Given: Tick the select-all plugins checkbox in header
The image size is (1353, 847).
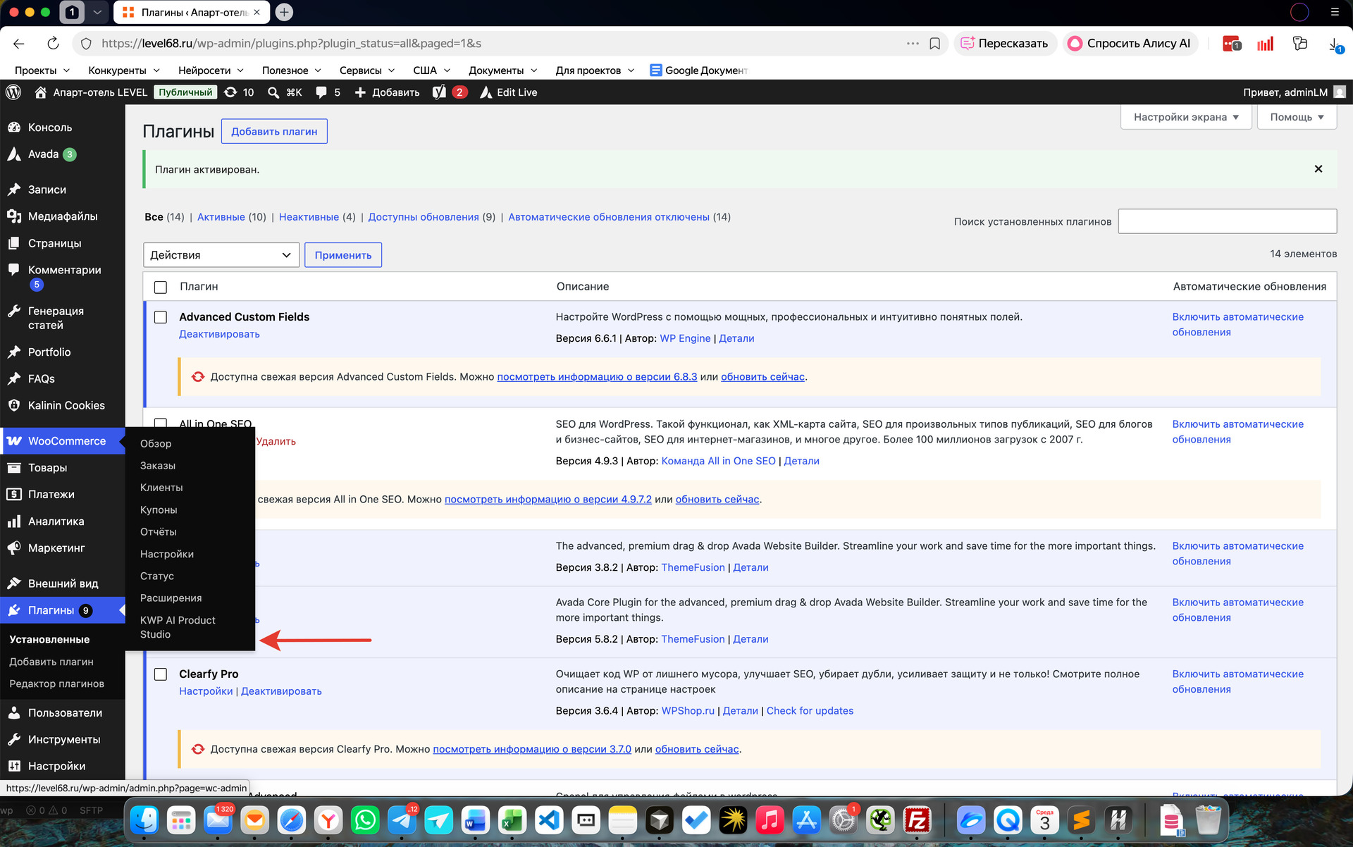Looking at the screenshot, I should tap(161, 288).
